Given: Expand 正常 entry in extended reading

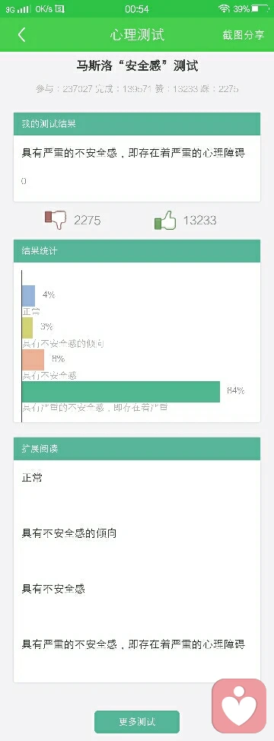Looking at the screenshot, I should click(32, 478).
